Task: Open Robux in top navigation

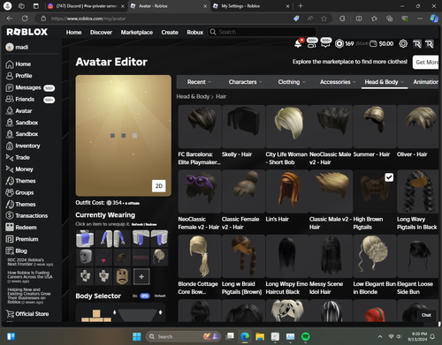Action: 195,32
